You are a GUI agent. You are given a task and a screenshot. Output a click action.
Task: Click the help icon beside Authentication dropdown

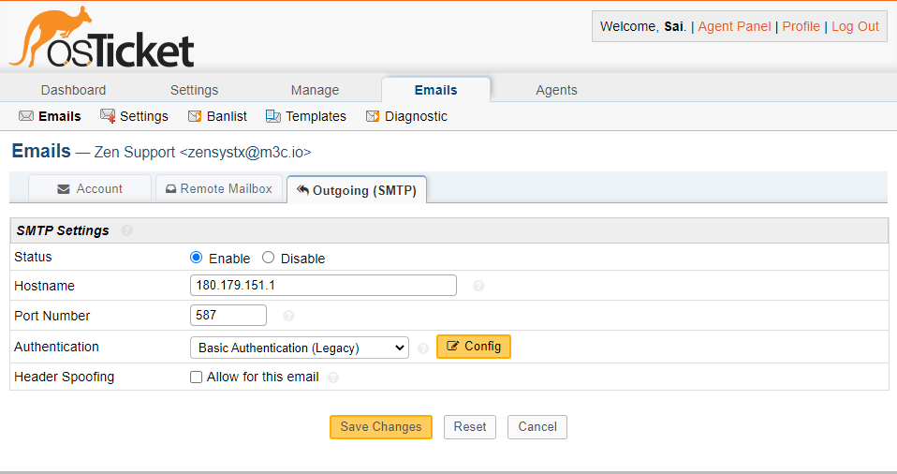423,348
